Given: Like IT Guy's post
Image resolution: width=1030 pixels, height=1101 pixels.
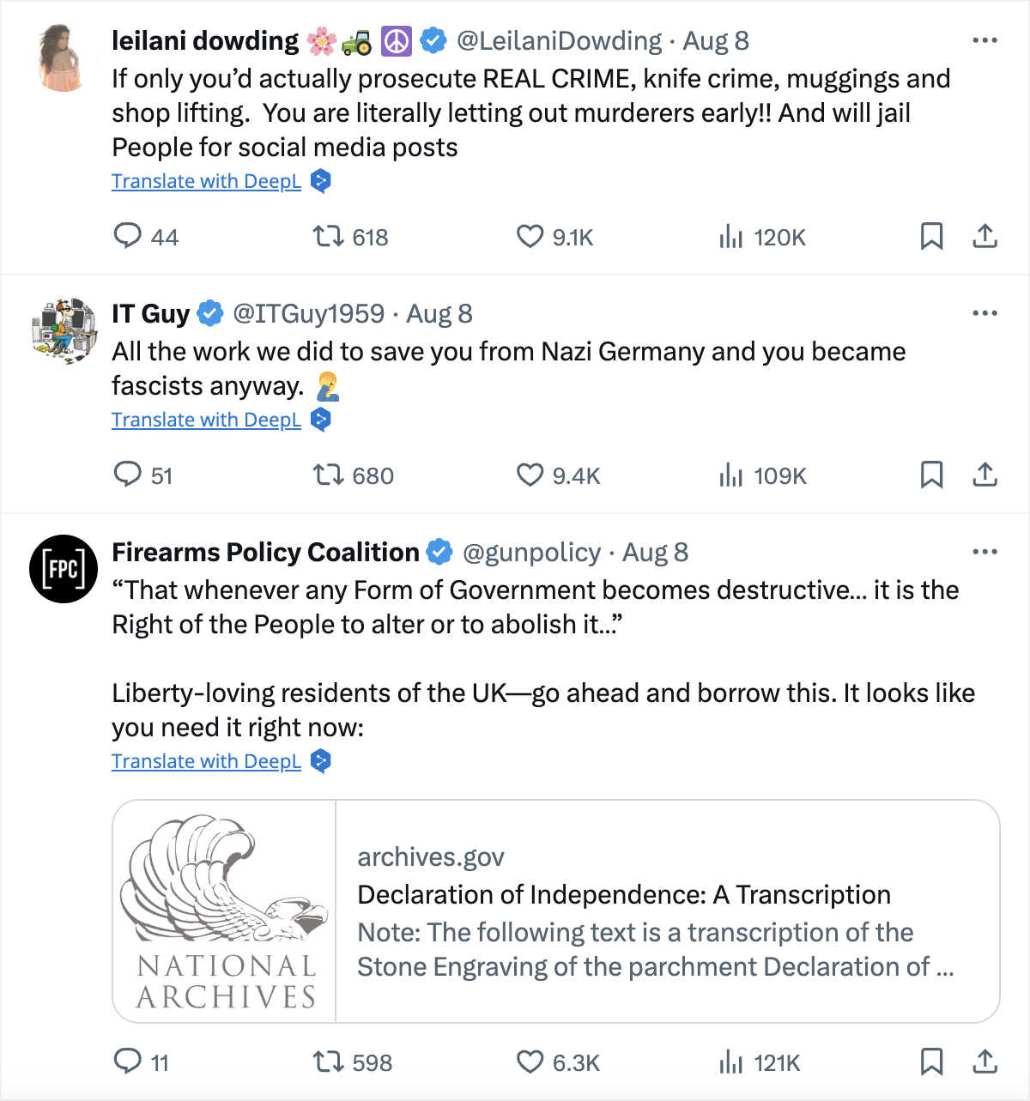Looking at the screenshot, I should point(530,475).
